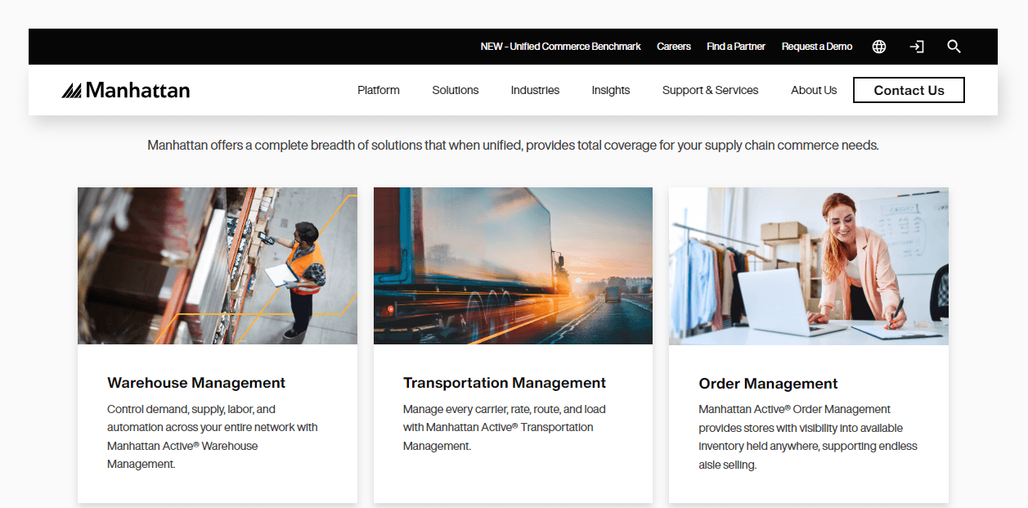The image size is (1028, 508).
Task: Click the Transportation Management description text
Action: pos(505,427)
